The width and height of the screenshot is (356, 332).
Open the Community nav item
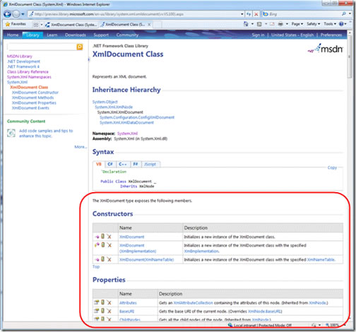point(127,35)
